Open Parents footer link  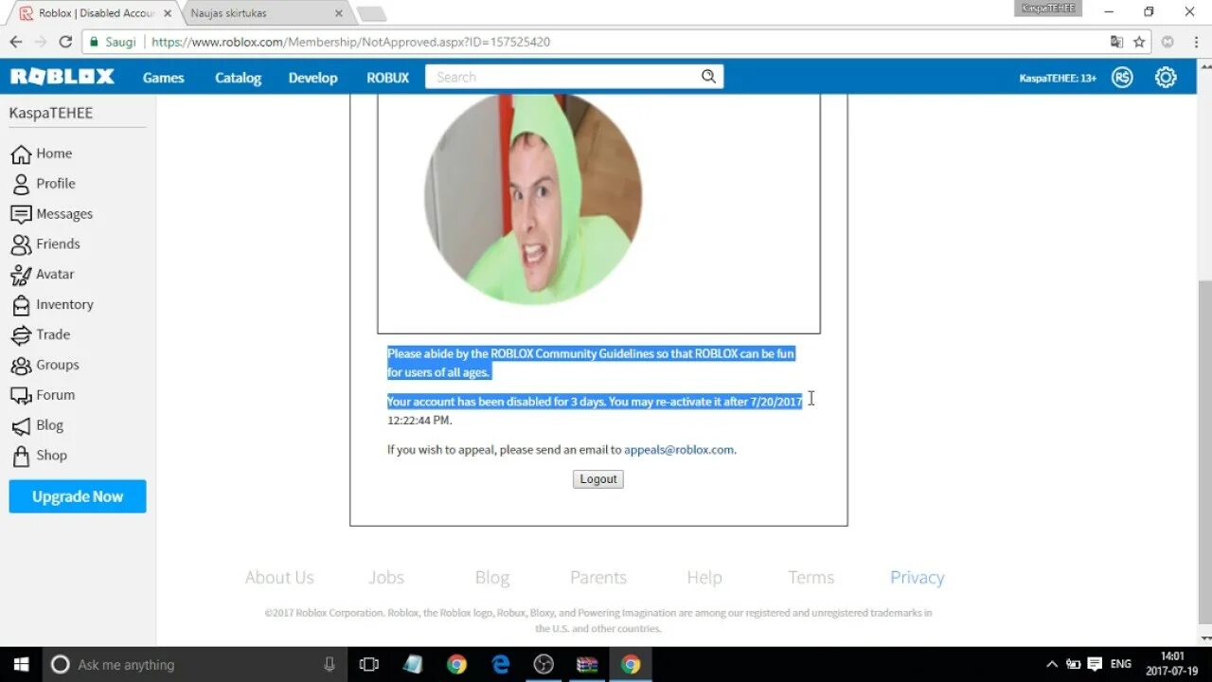pyautogui.click(x=598, y=577)
